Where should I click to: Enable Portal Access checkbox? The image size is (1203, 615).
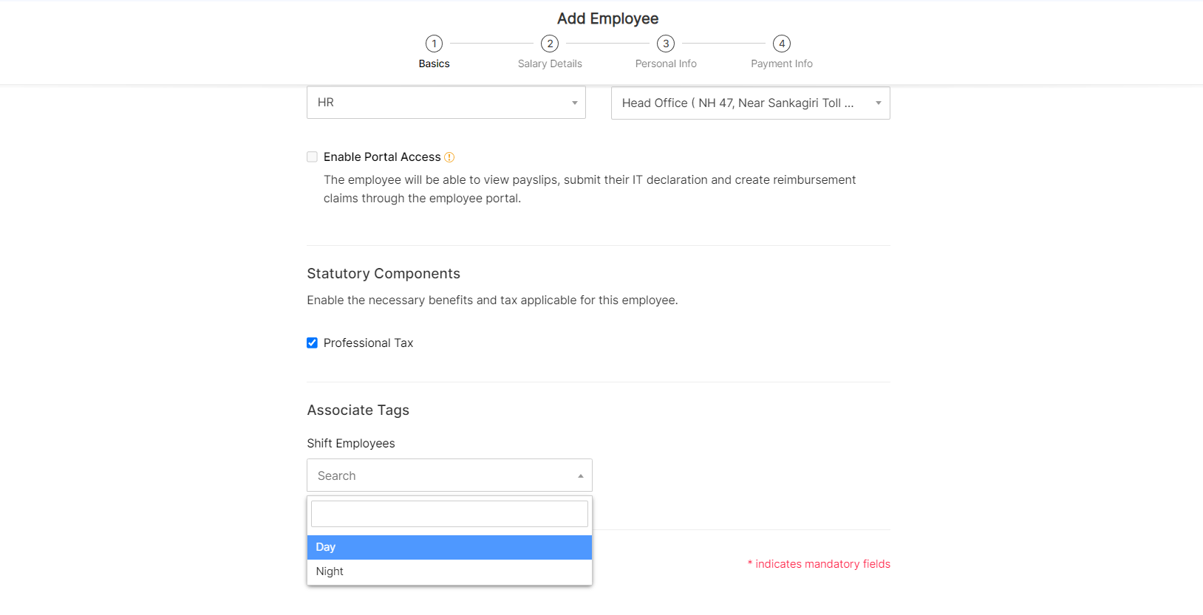[x=313, y=157]
